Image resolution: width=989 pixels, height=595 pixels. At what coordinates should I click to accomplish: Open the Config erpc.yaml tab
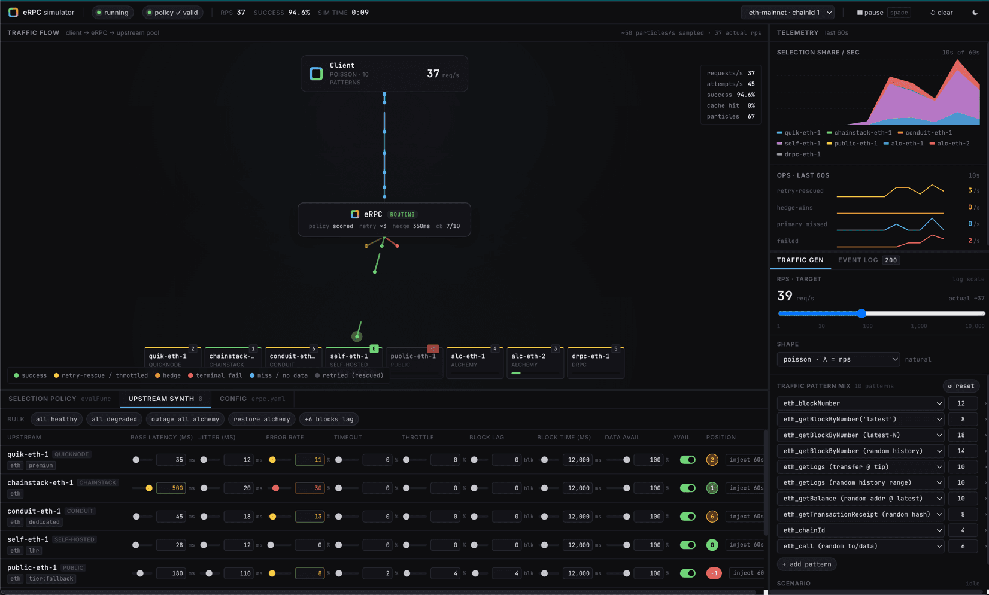pyautogui.click(x=252, y=399)
